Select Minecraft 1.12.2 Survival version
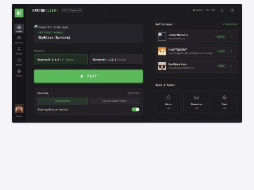Screen dimensions: 254x190 [x=116, y=60]
